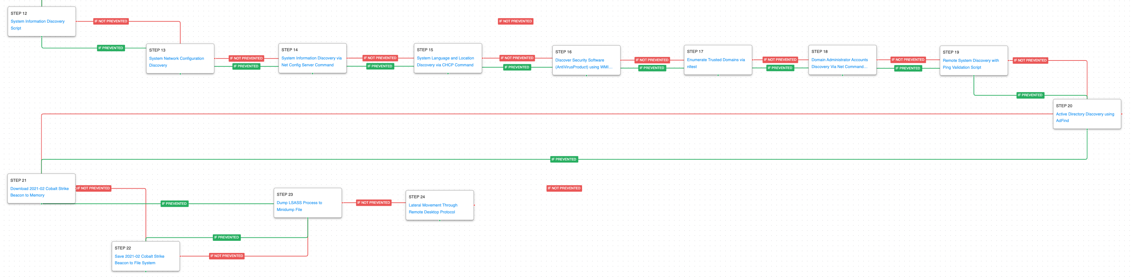Open Download Cobalt Strike Beacon to Memory
This screenshot has width=1131, height=279.
(x=40, y=189)
